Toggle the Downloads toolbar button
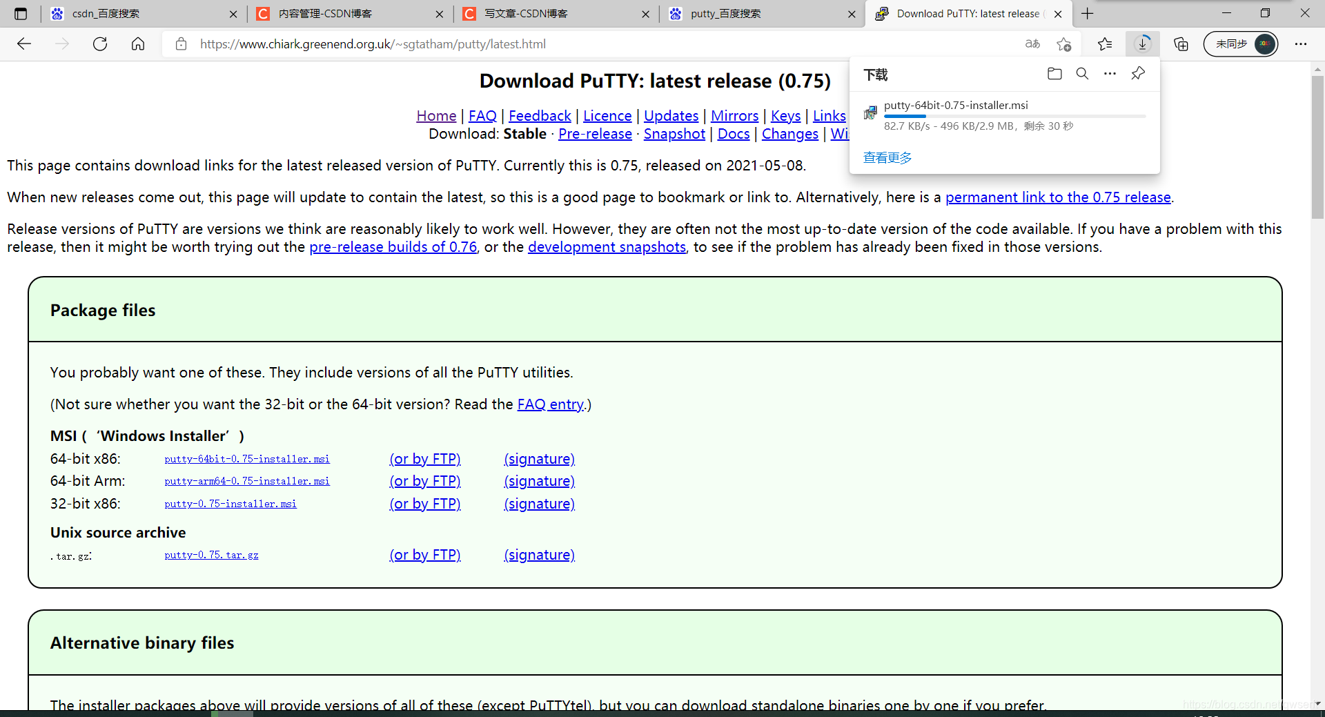 [1143, 44]
